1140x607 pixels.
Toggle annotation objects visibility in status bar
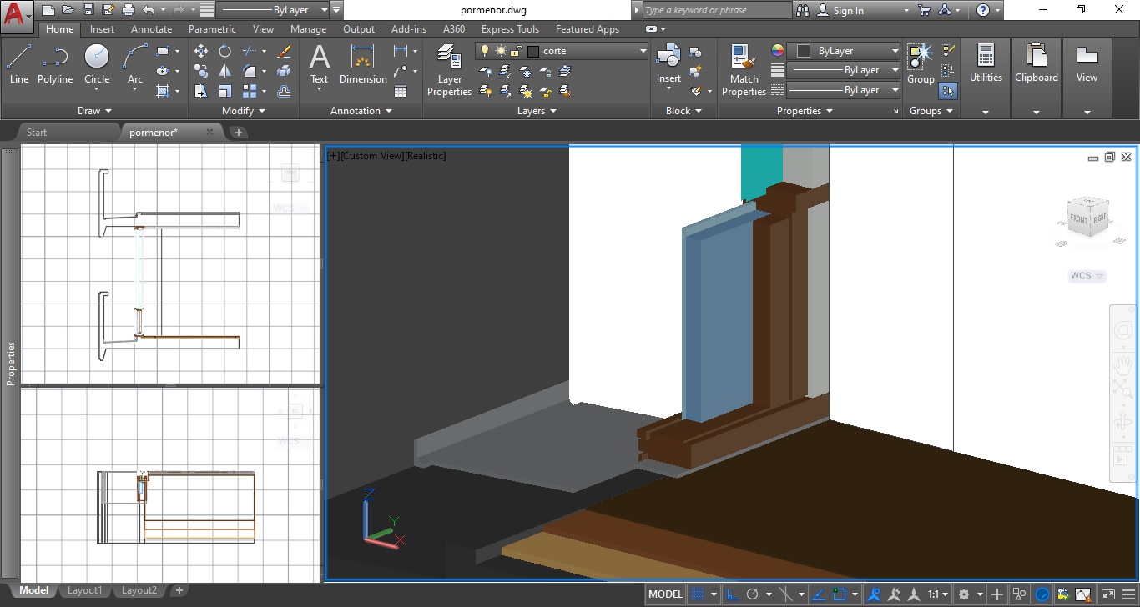pos(874,594)
